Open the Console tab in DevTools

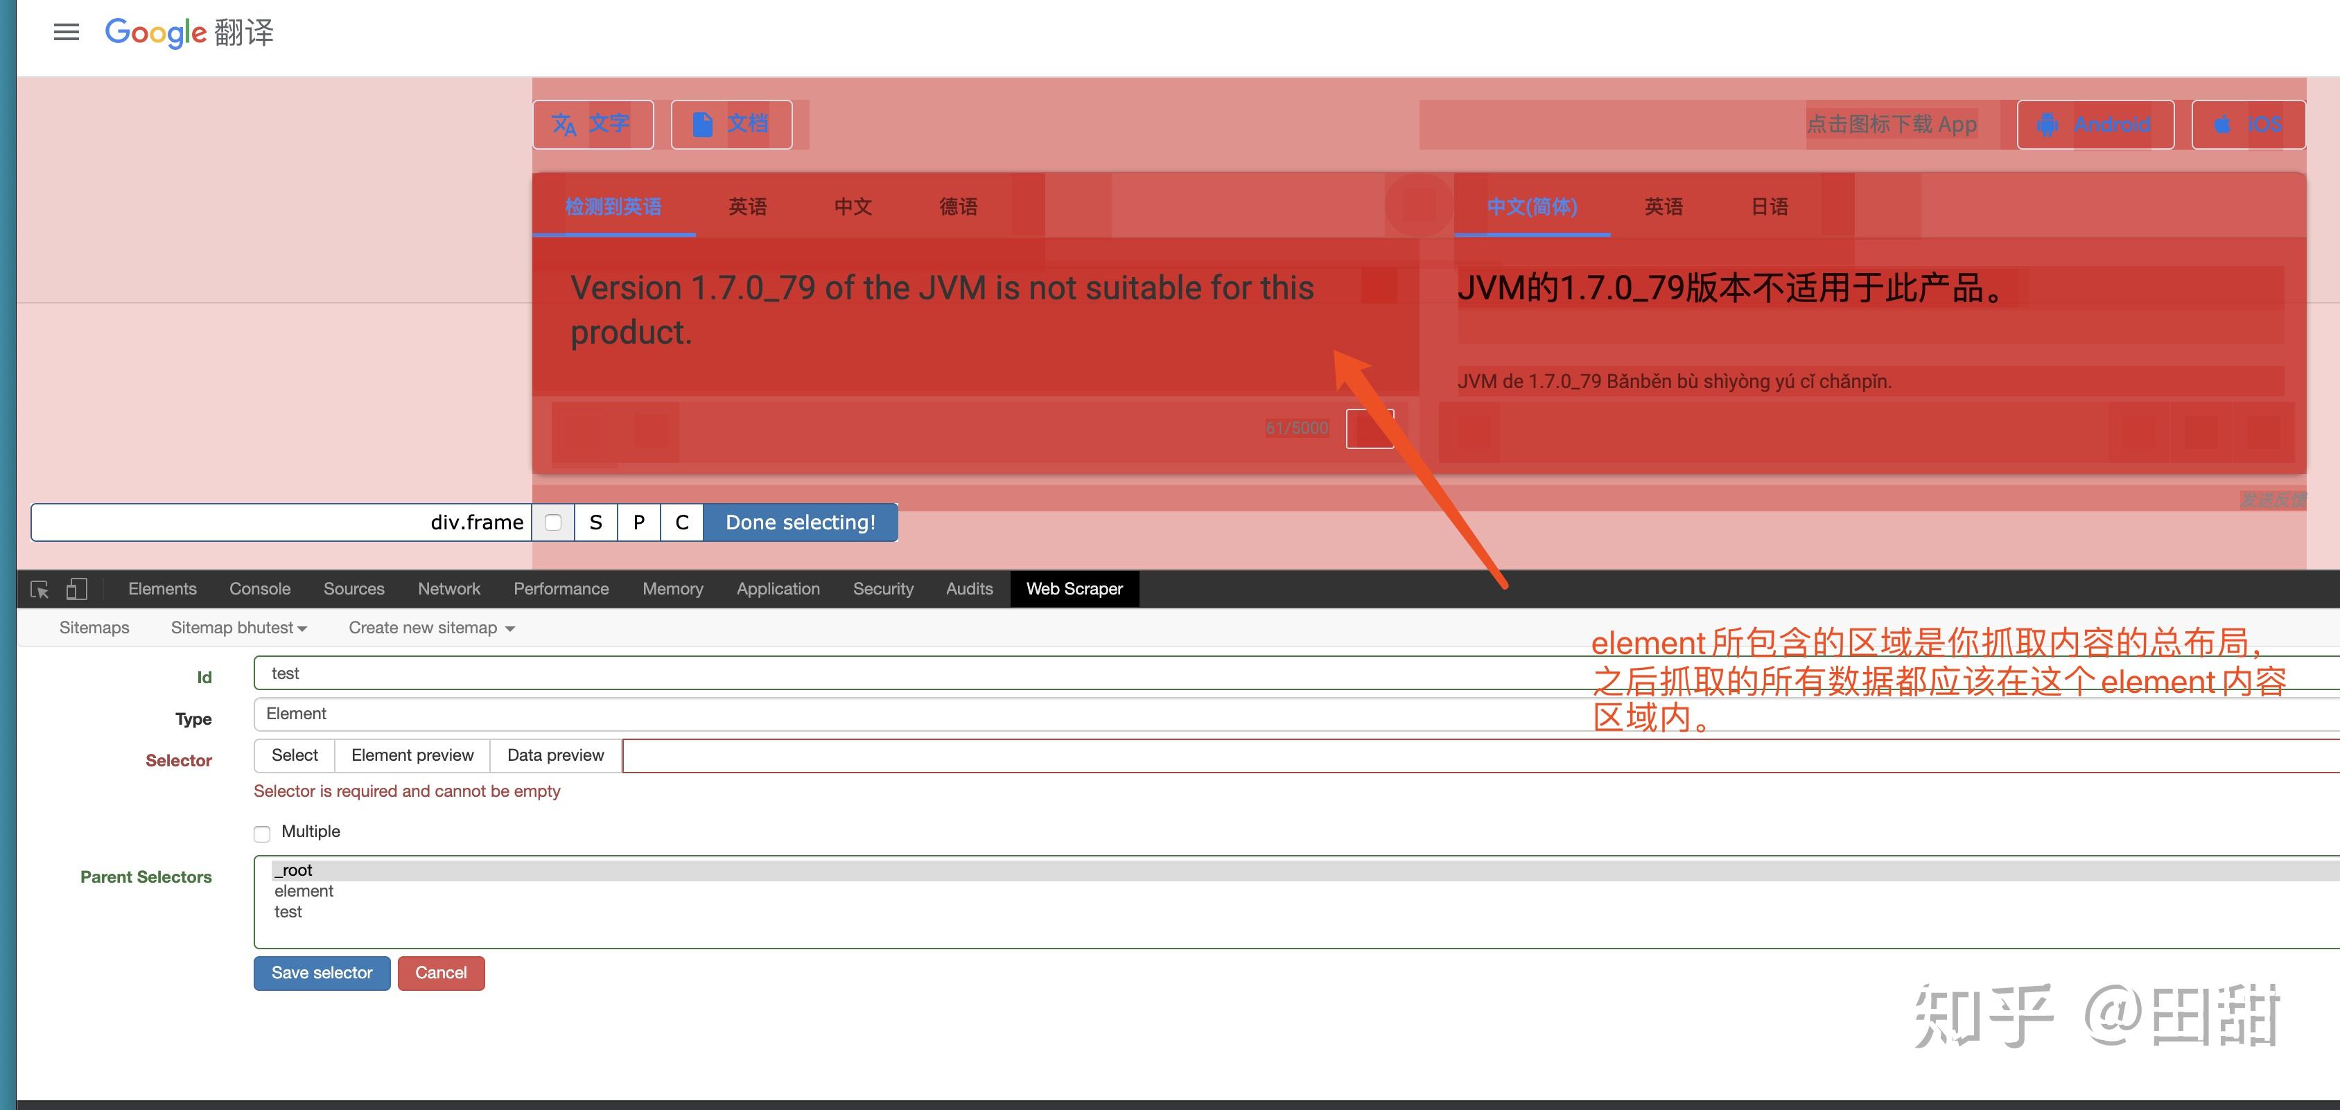(259, 589)
